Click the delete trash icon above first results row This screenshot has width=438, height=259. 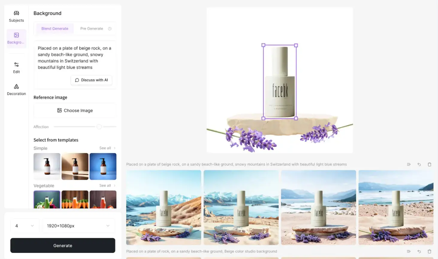tap(429, 164)
